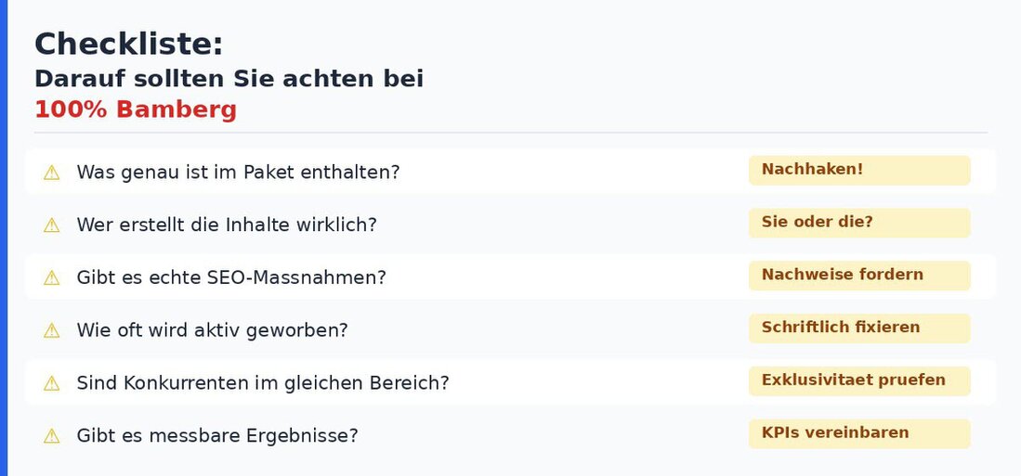Click the 'Checkliste:' title

(x=128, y=45)
